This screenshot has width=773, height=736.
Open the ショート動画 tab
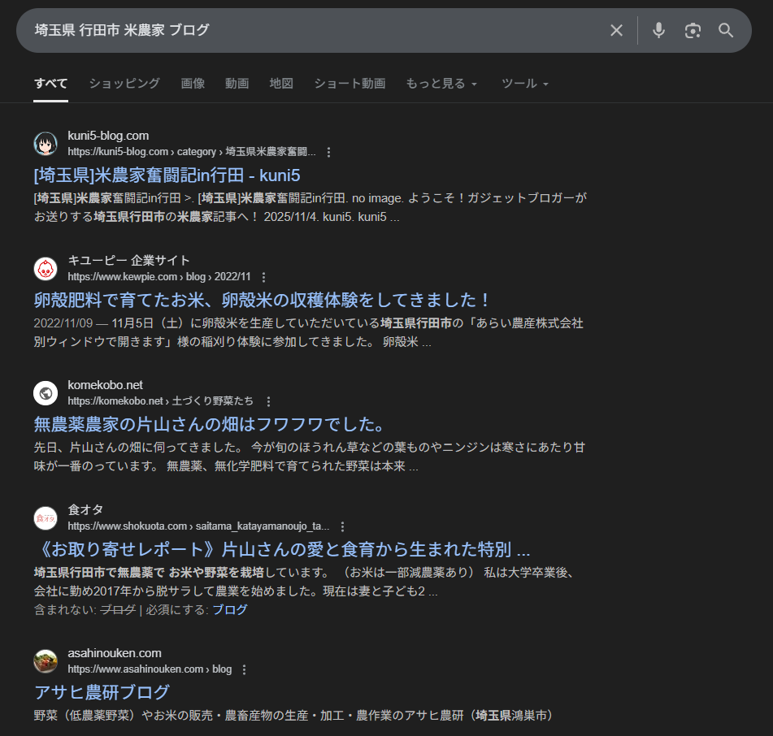(x=350, y=83)
